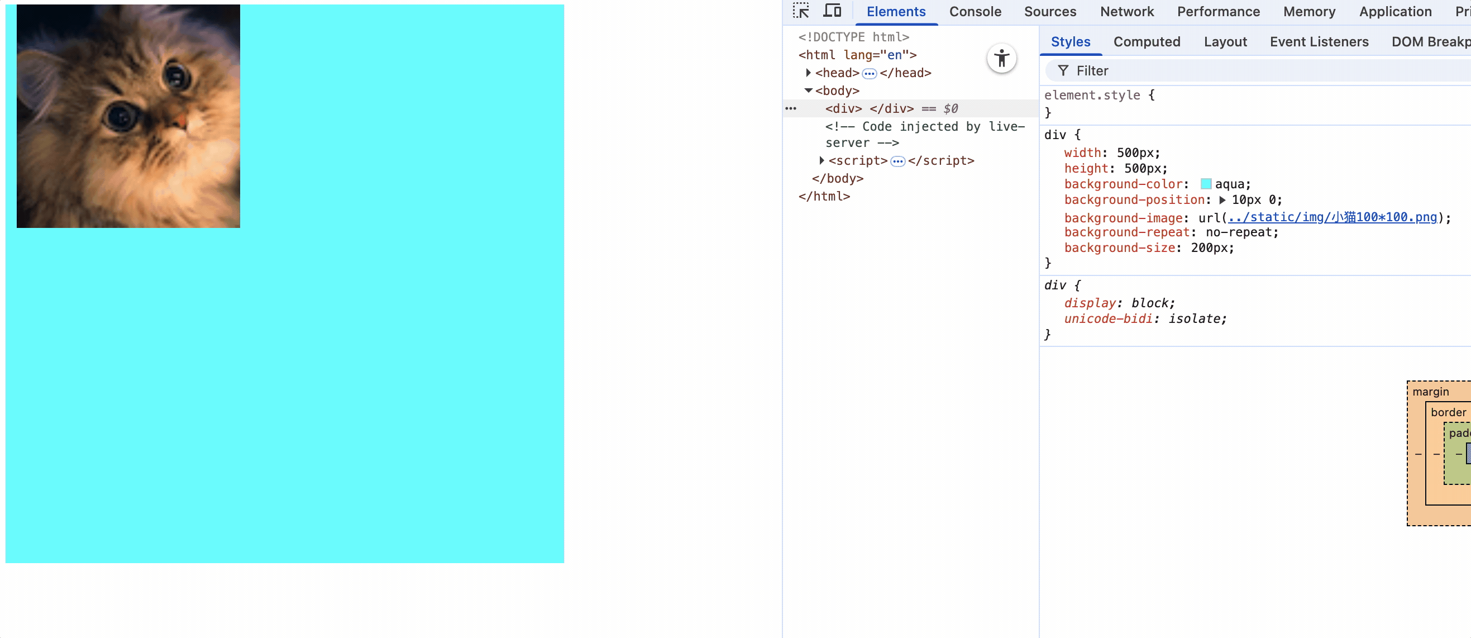Expand the script element node
This screenshot has width=1471, height=638.
point(821,160)
